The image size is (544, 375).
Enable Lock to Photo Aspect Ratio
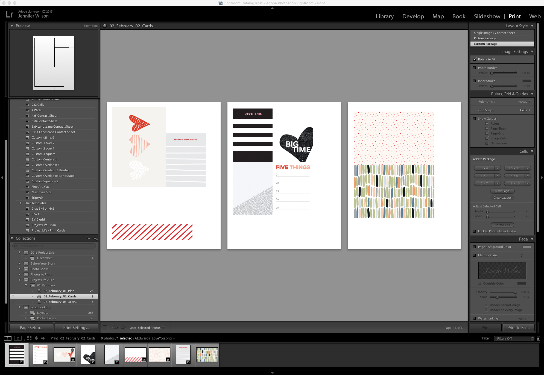pyautogui.click(x=474, y=231)
